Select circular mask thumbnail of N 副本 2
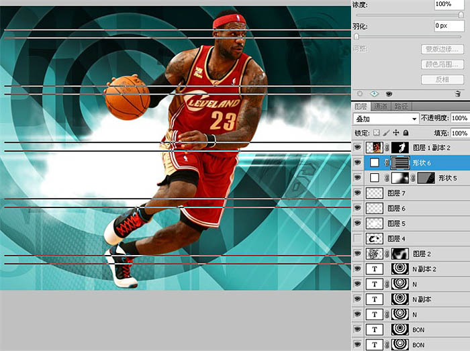 pos(400,268)
